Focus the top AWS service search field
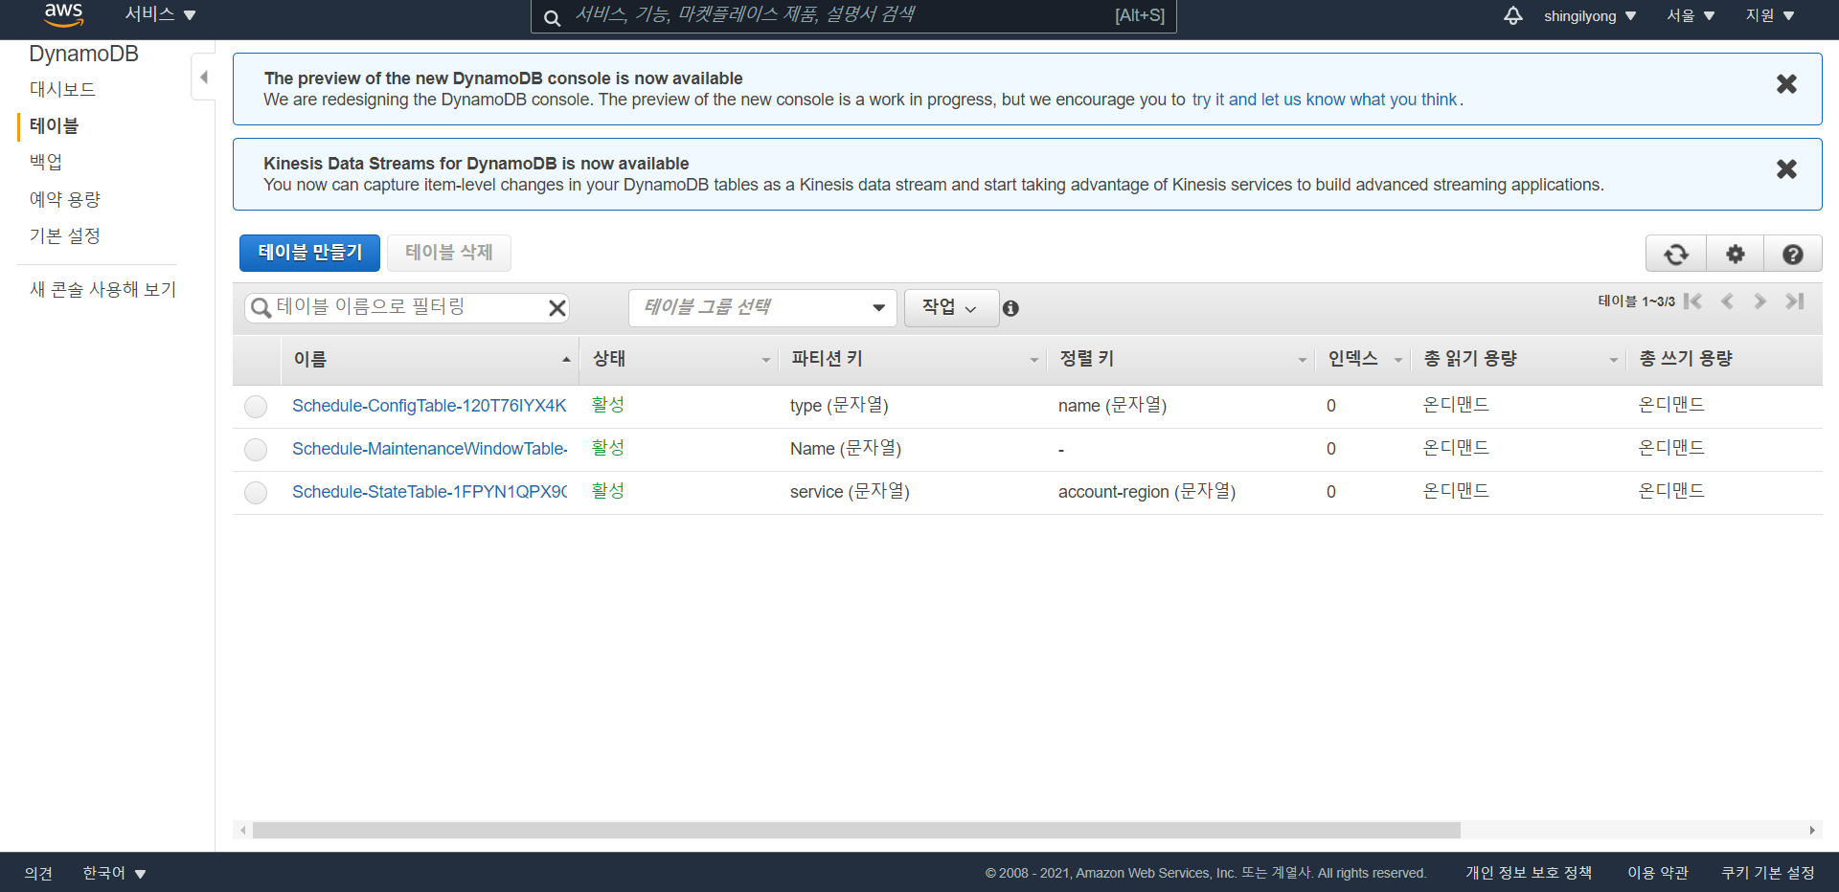This screenshot has height=892, width=1839. pyautogui.click(x=853, y=15)
